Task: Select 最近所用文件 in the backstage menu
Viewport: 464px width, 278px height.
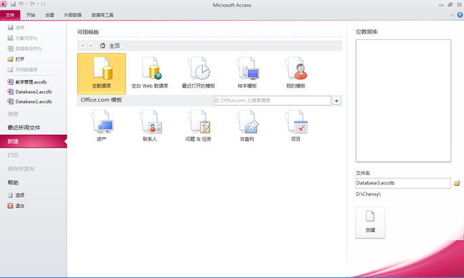Action: 24,127
